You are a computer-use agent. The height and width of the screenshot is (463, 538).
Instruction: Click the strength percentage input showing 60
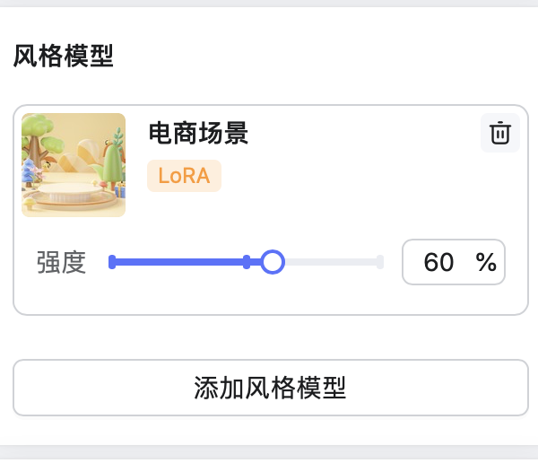[x=438, y=262]
